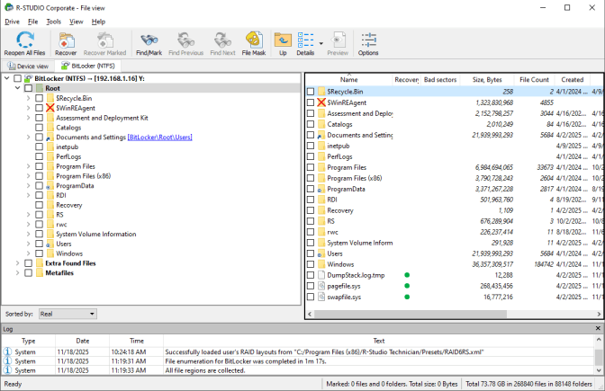Image resolution: width=605 pixels, height=391 pixels.
Task: Click the R-STUDIO app icon in title bar
Action: point(9,7)
